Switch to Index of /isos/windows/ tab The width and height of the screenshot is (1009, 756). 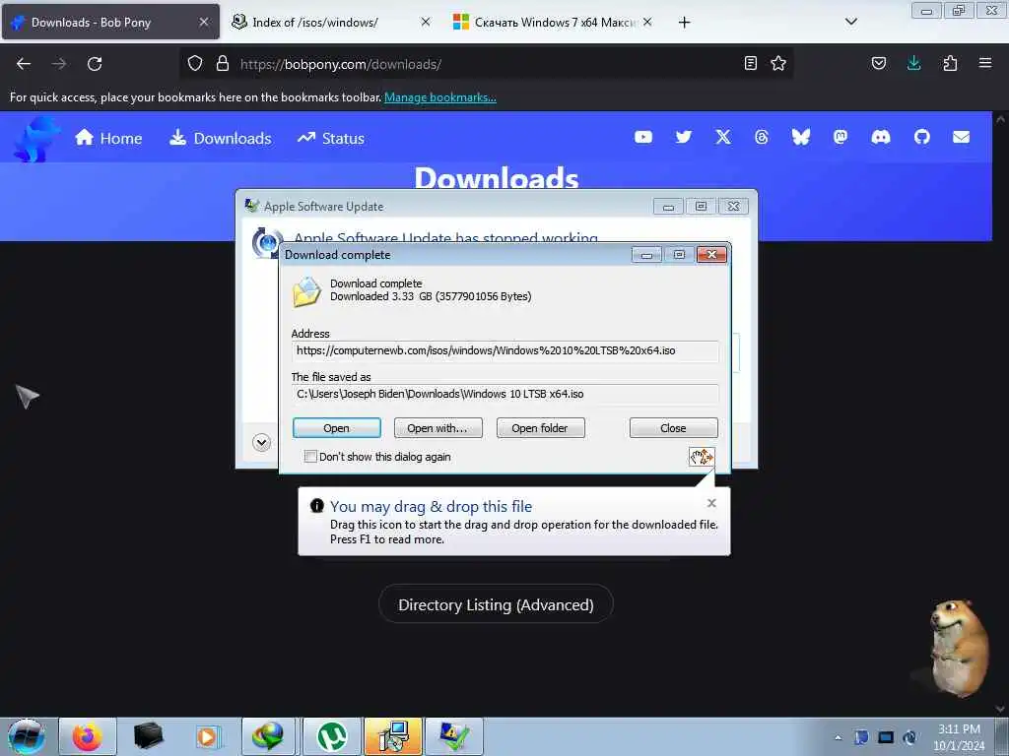315,22
